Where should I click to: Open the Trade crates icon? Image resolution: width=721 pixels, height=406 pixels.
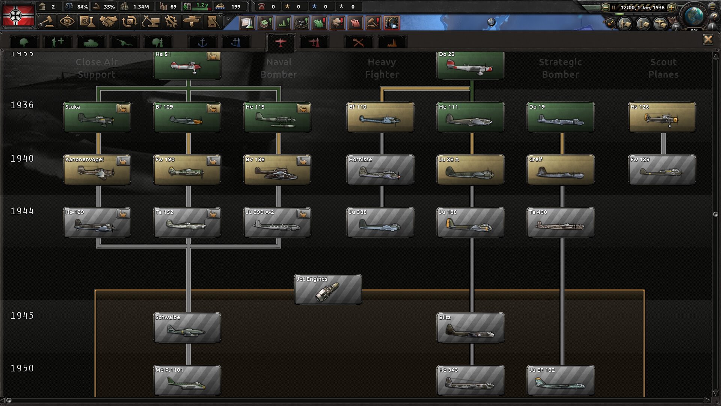tap(129, 21)
